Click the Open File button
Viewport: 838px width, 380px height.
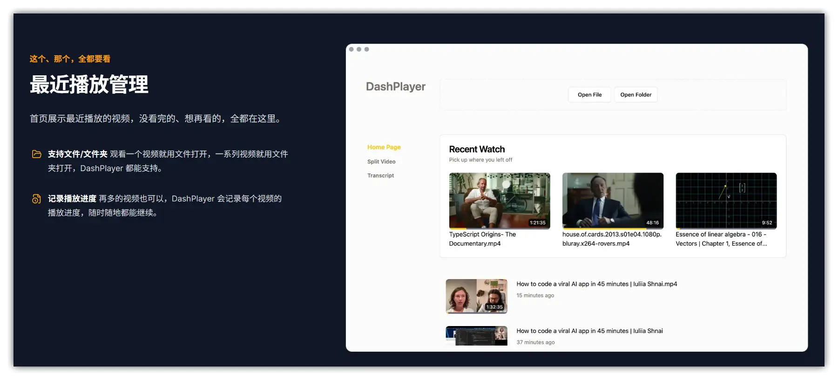(589, 94)
